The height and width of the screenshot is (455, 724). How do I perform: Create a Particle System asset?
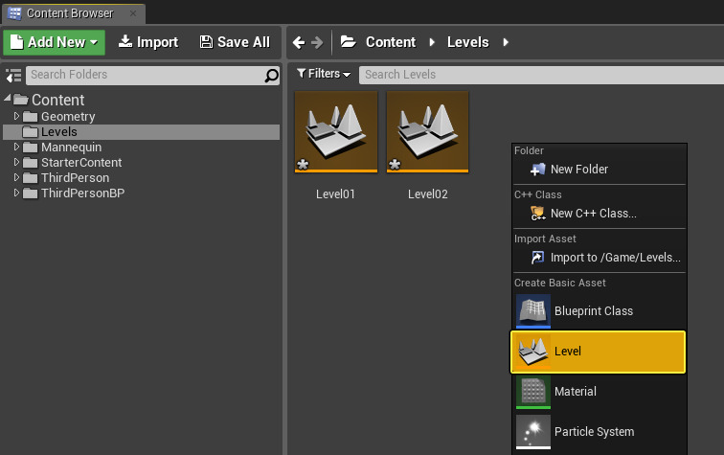coord(599,432)
